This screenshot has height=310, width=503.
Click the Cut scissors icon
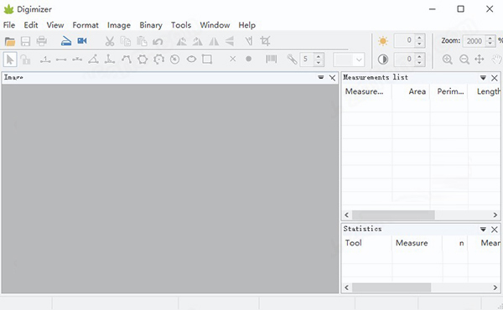[110, 41]
